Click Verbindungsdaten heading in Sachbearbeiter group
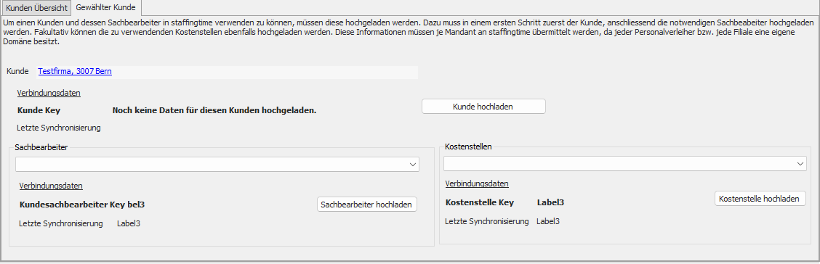The width and height of the screenshot is (820, 264). [x=51, y=186]
